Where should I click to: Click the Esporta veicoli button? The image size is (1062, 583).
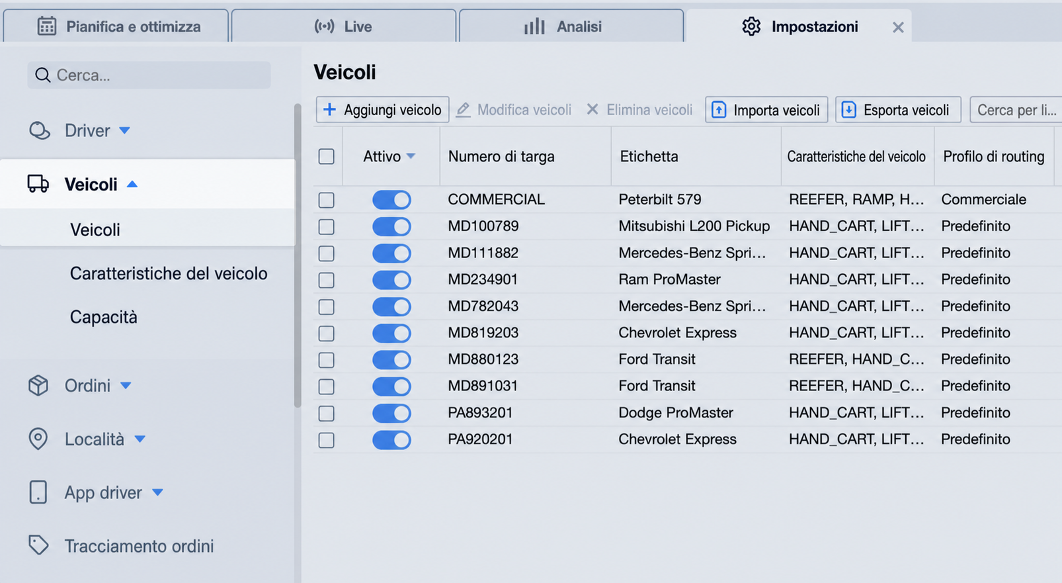[898, 110]
